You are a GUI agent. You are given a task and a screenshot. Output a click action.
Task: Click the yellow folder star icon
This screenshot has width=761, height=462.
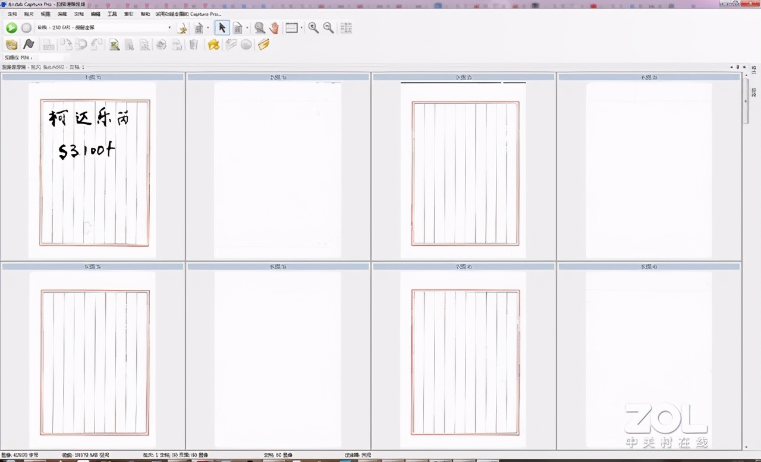tap(213, 45)
